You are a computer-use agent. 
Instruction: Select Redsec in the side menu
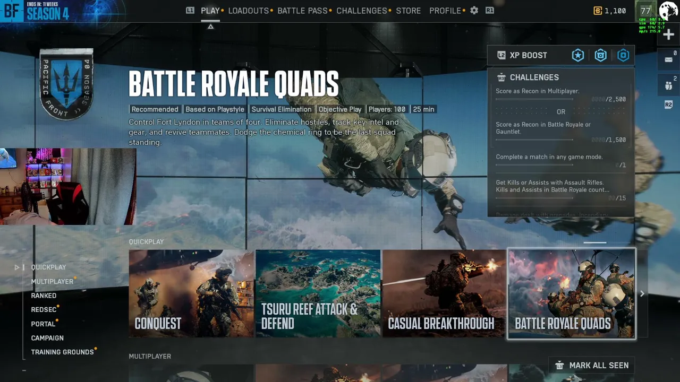[44, 310]
